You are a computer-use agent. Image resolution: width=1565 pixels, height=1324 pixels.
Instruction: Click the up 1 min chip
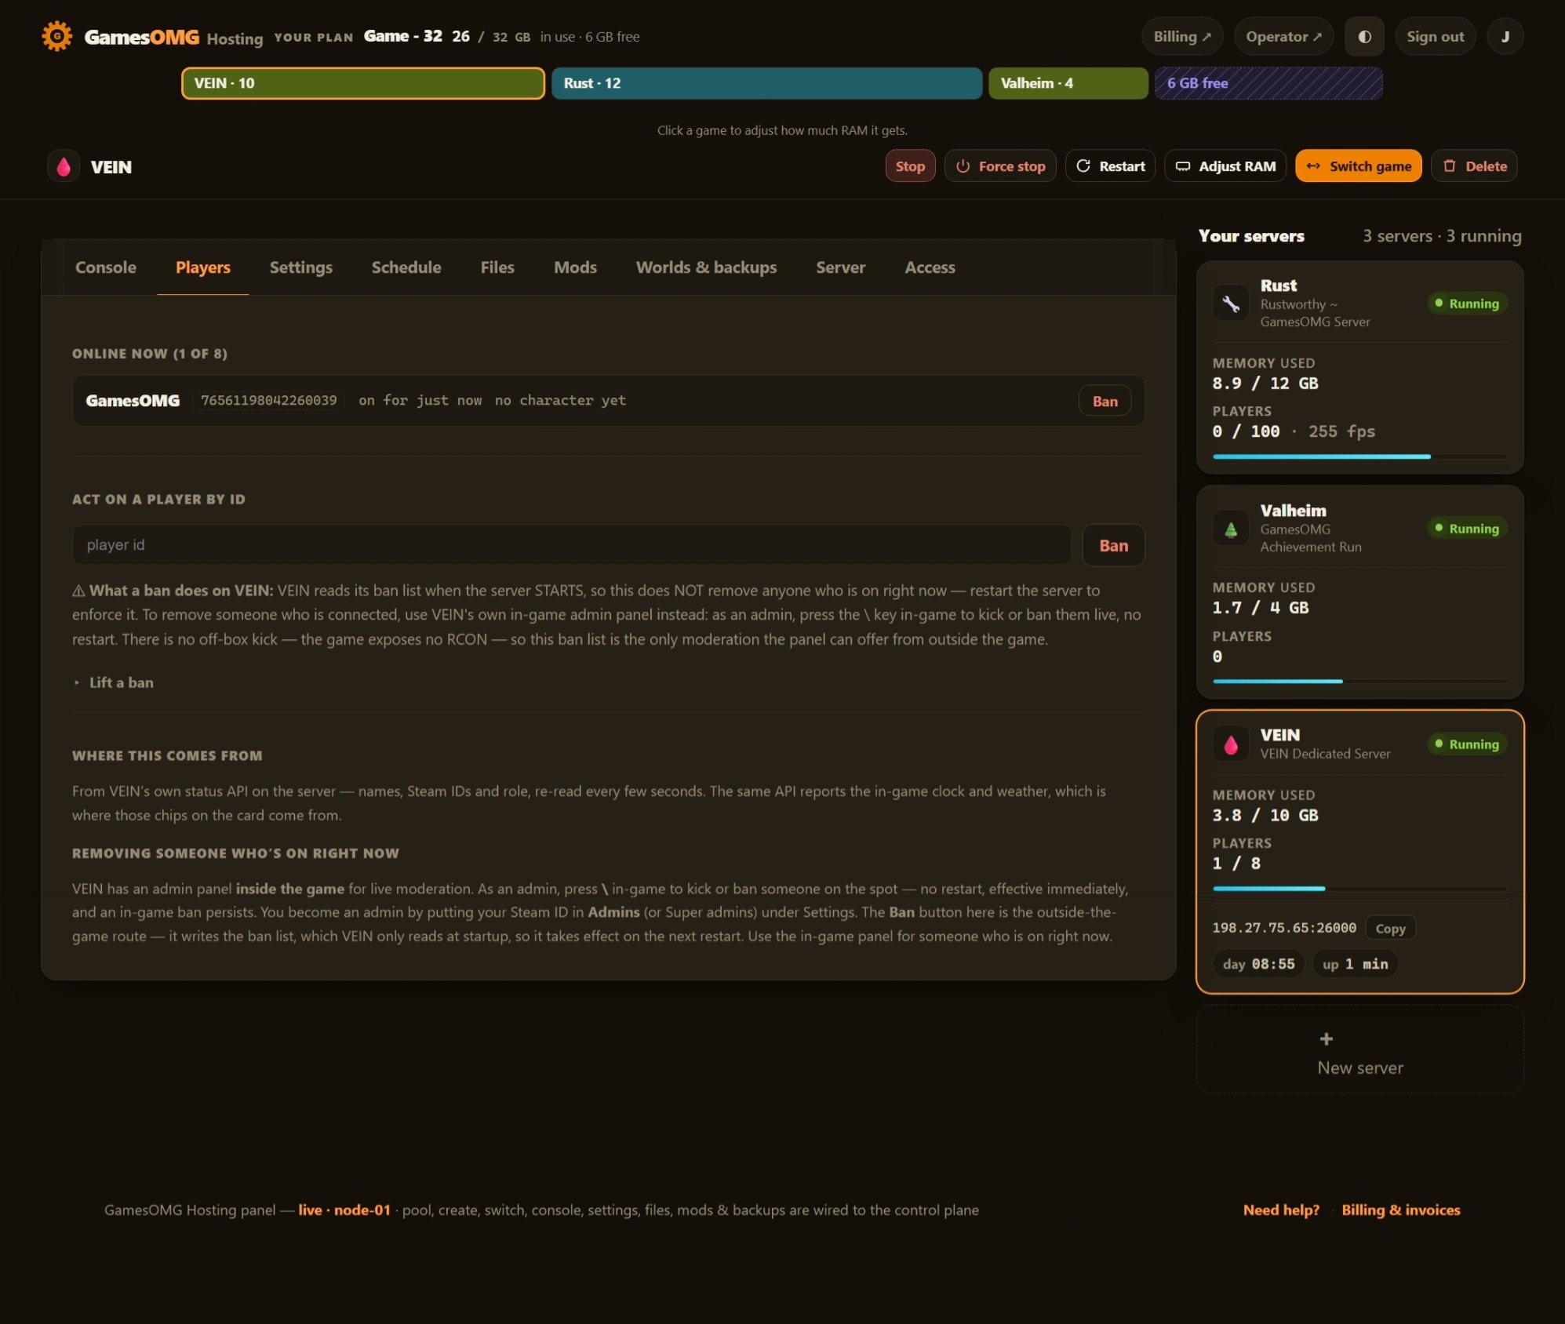1355,964
